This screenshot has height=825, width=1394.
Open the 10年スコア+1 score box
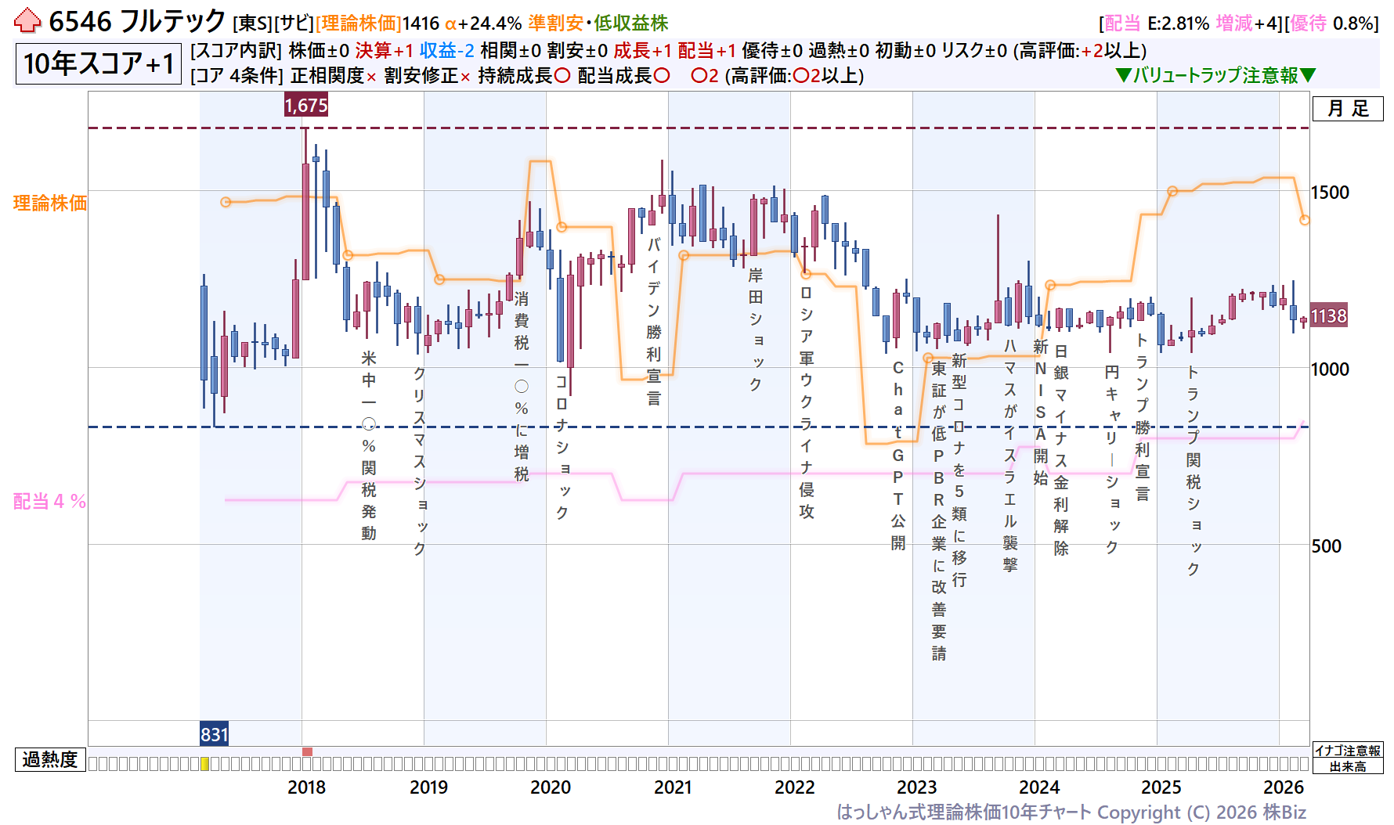[98, 63]
